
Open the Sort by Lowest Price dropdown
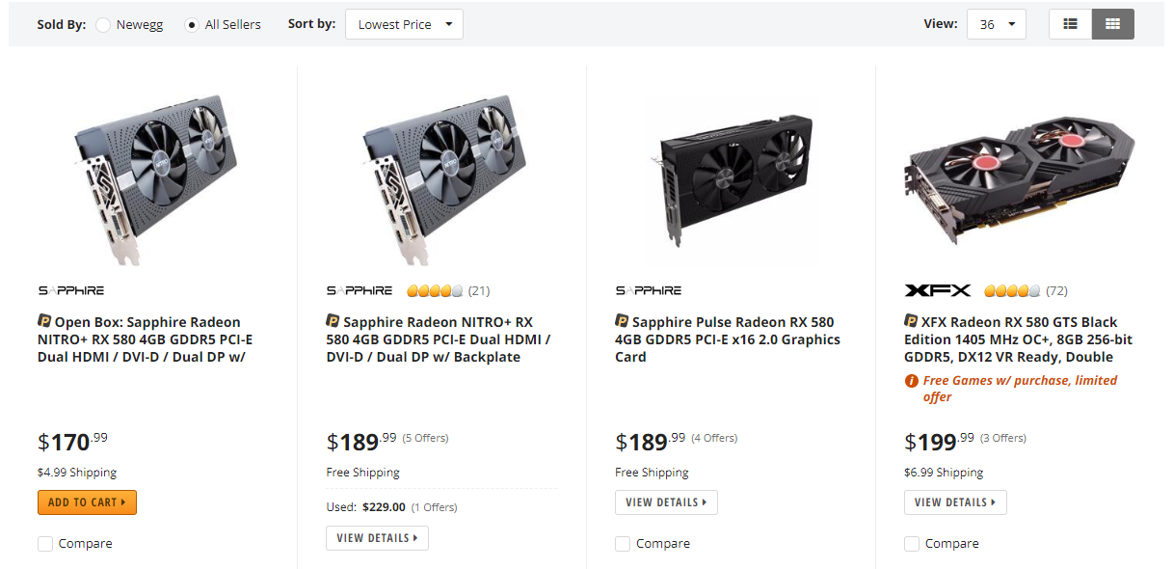[404, 24]
